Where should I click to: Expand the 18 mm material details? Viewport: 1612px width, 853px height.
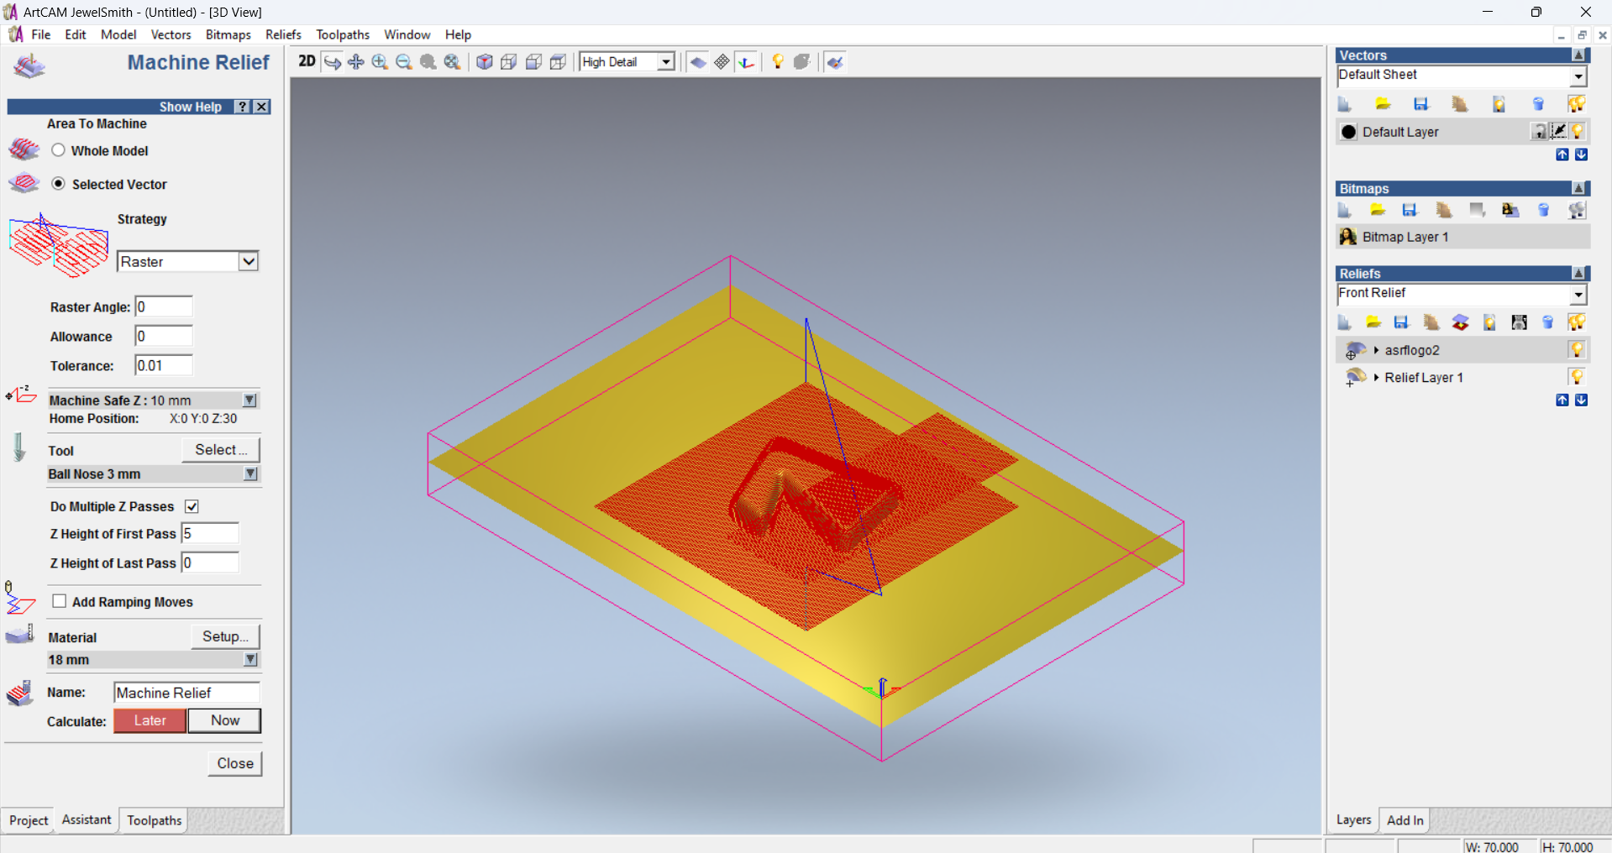click(250, 660)
